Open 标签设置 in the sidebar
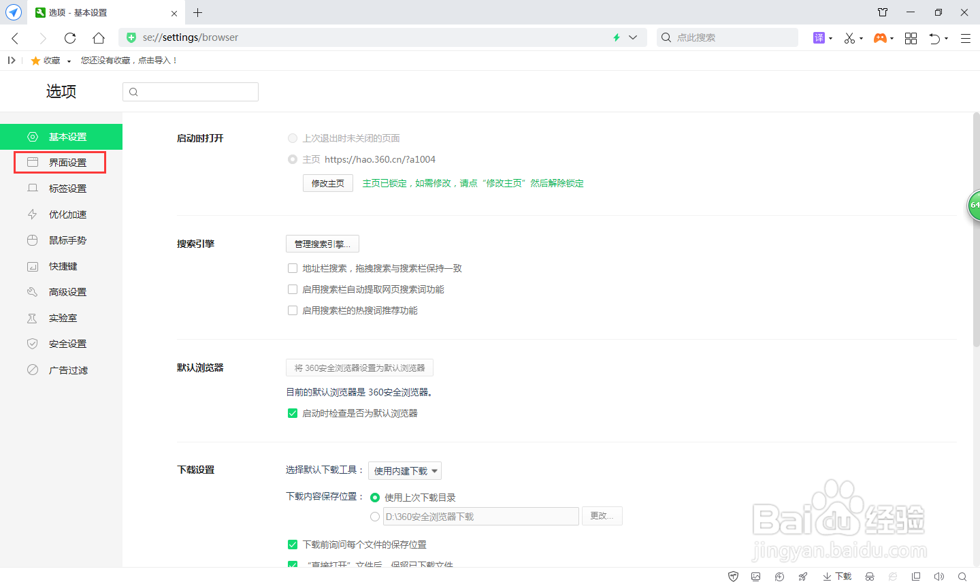The image size is (980, 584). click(x=61, y=189)
